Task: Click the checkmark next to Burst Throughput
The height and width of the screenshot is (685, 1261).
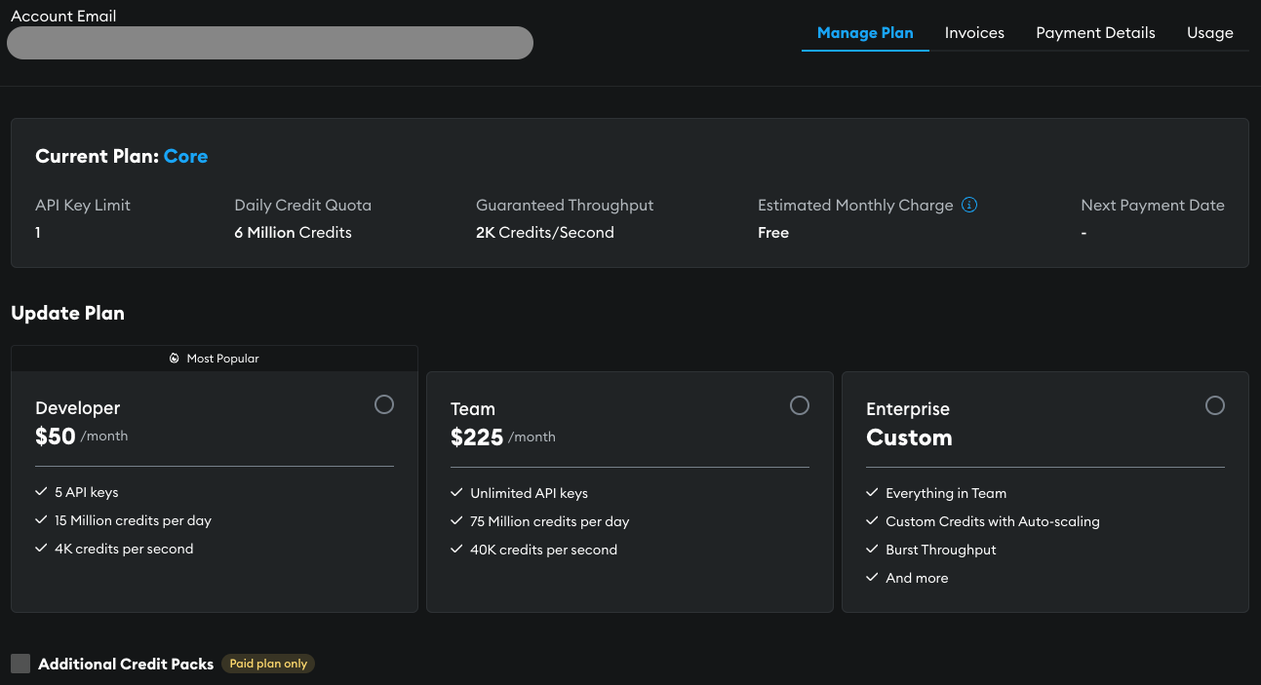Action: click(x=872, y=550)
